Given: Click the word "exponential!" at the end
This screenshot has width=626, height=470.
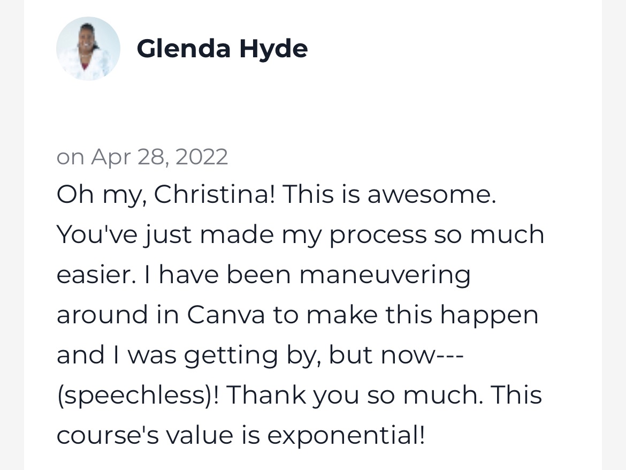Looking at the screenshot, I should pos(346,435).
